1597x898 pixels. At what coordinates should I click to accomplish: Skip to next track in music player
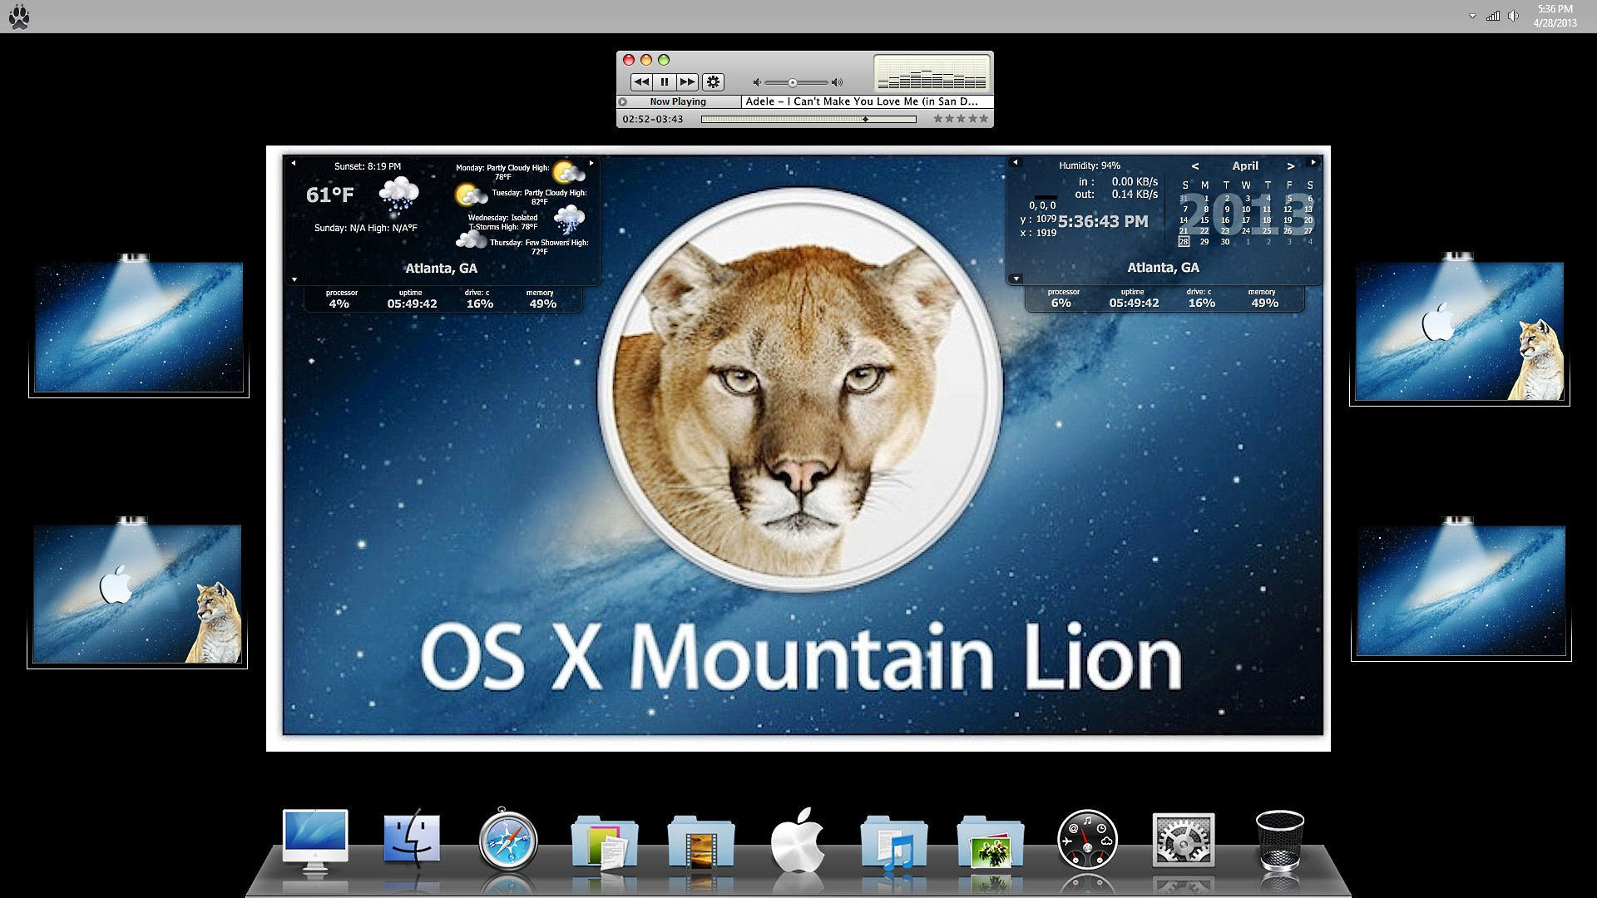click(687, 81)
